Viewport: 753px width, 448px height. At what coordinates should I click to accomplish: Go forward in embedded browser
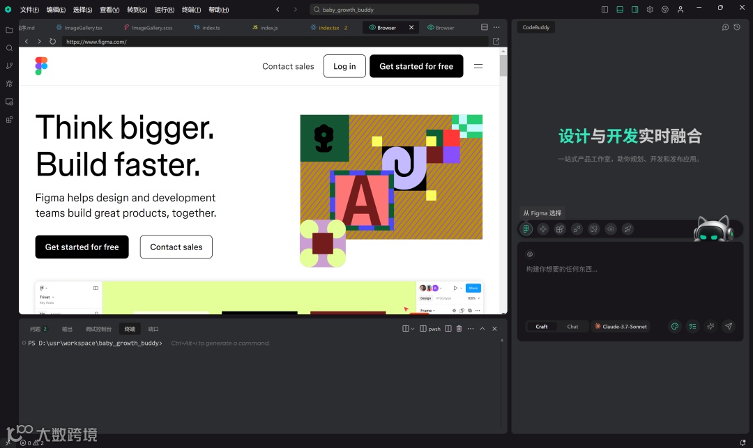pos(39,41)
